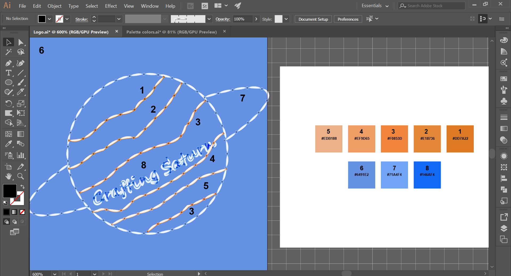The image size is (511, 276).
Task: Select the Curvature tool
Action: click(21, 63)
